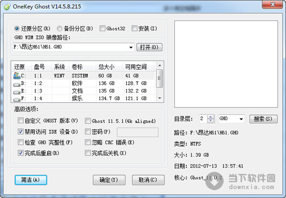Click the 卷标 column header
Image resolution: width=286 pixels, height=198 pixels.
(82, 67)
